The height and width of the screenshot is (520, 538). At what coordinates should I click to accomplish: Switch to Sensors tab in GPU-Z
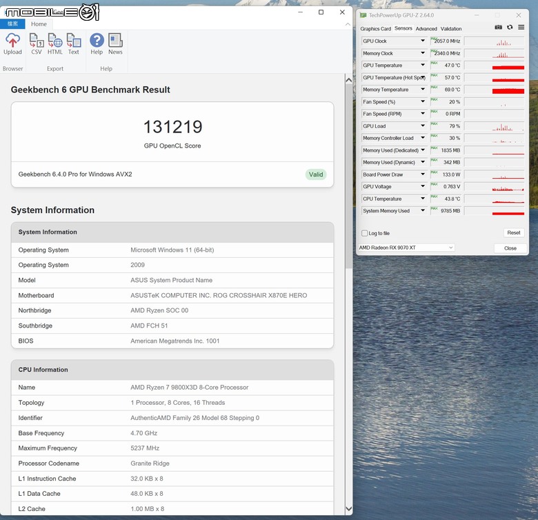[403, 28]
